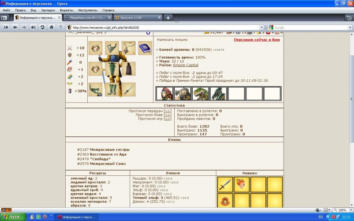The height and width of the screenshot is (221, 354).
Task: Close the Информация о персонаже tab
Action: coord(59,17)
